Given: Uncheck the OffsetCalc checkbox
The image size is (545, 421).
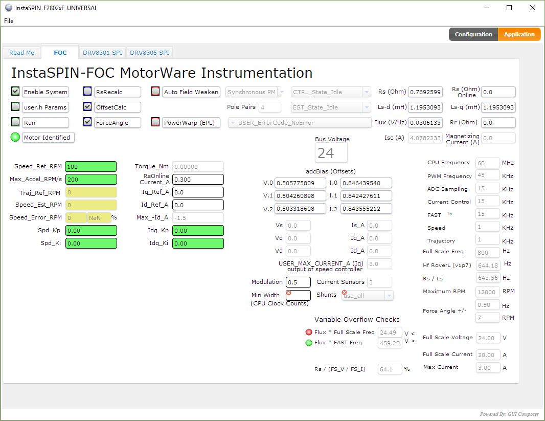Looking at the screenshot, I should (x=87, y=106).
